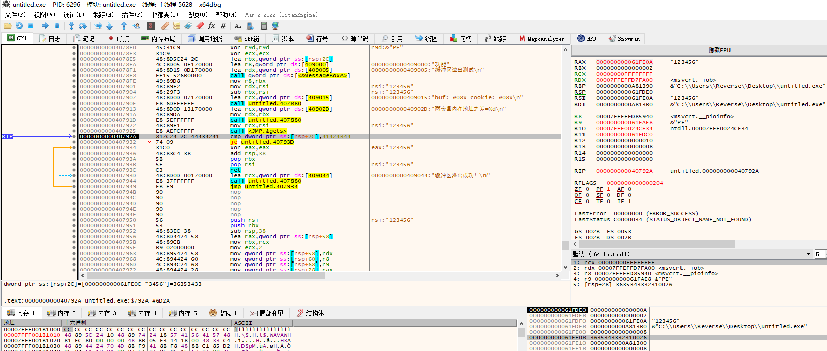Select the 内存 2 dump tab
Viewport: 827px width, 351px height.
click(62, 313)
